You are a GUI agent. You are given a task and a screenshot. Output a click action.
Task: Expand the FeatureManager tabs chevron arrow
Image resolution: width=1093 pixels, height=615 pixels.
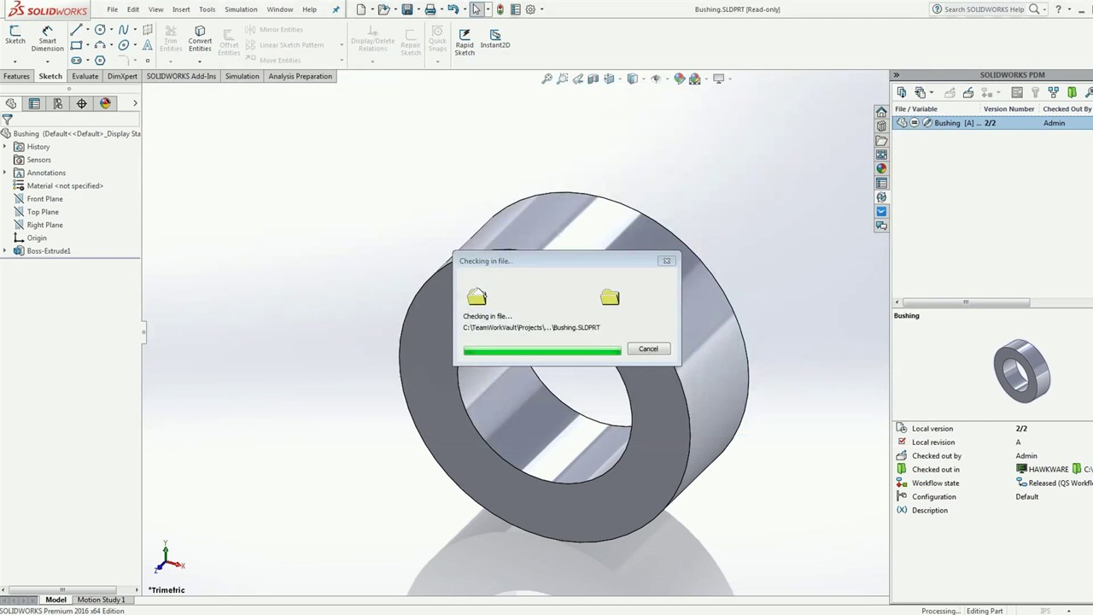tap(135, 103)
